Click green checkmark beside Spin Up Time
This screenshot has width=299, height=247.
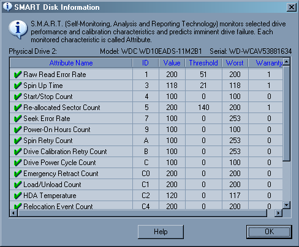[18, 86]
